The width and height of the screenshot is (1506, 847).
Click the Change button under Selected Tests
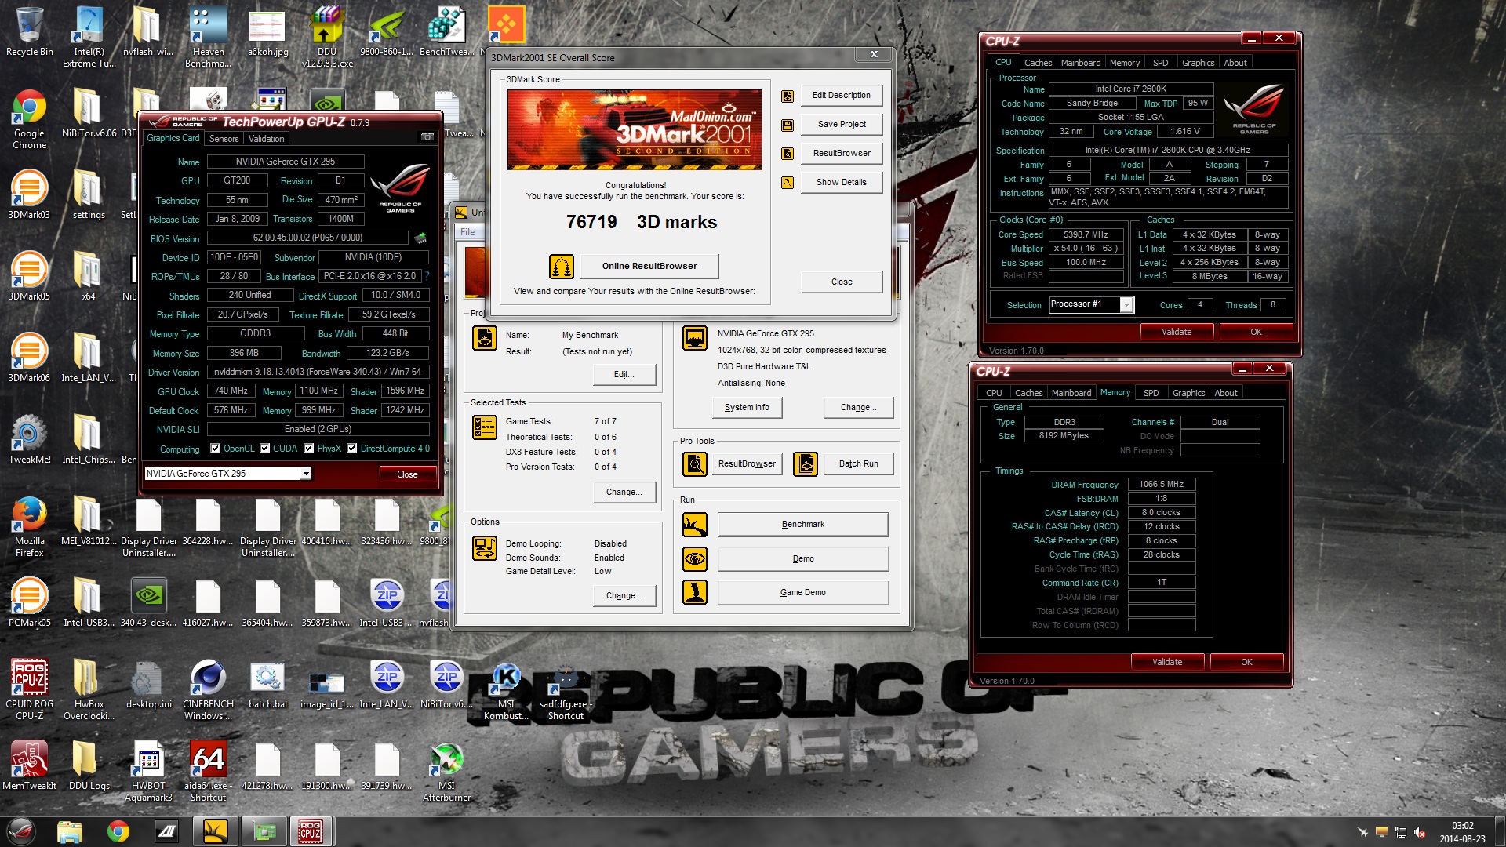click(x=624, y=493)
